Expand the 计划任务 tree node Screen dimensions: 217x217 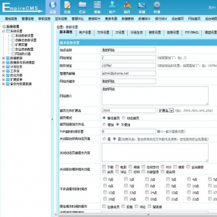(x=4, y=67)
